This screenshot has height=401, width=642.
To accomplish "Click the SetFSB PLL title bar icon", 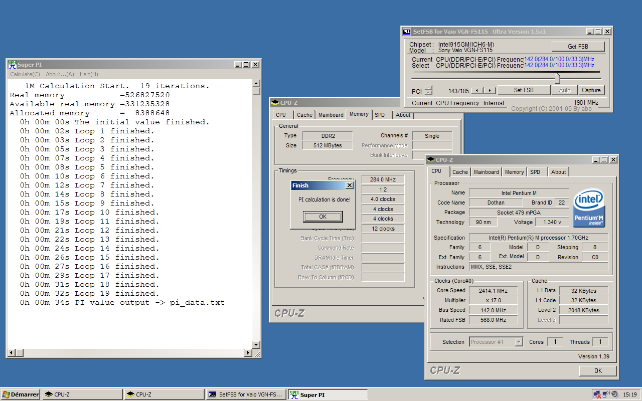I will (407, 31).
